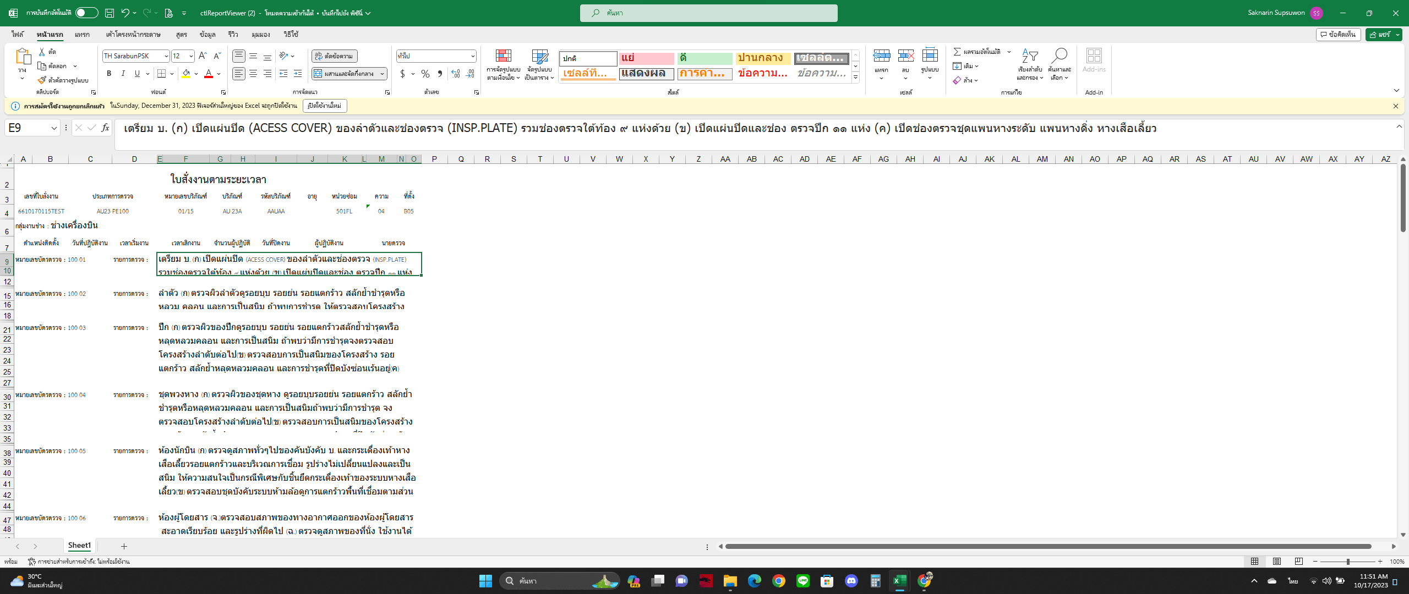Viewport: 1409px width, 594px height.
Task: Select the Sheet1 worksheet tab
Action: (x=79, y=546)
